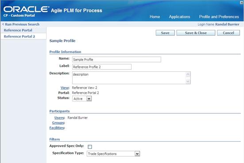Open the Status dropdown arrow
The image size is (244, 163).
89,99
